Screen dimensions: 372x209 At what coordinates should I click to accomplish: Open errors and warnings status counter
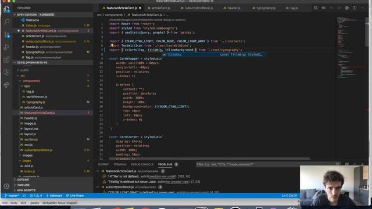pos(36,196)
